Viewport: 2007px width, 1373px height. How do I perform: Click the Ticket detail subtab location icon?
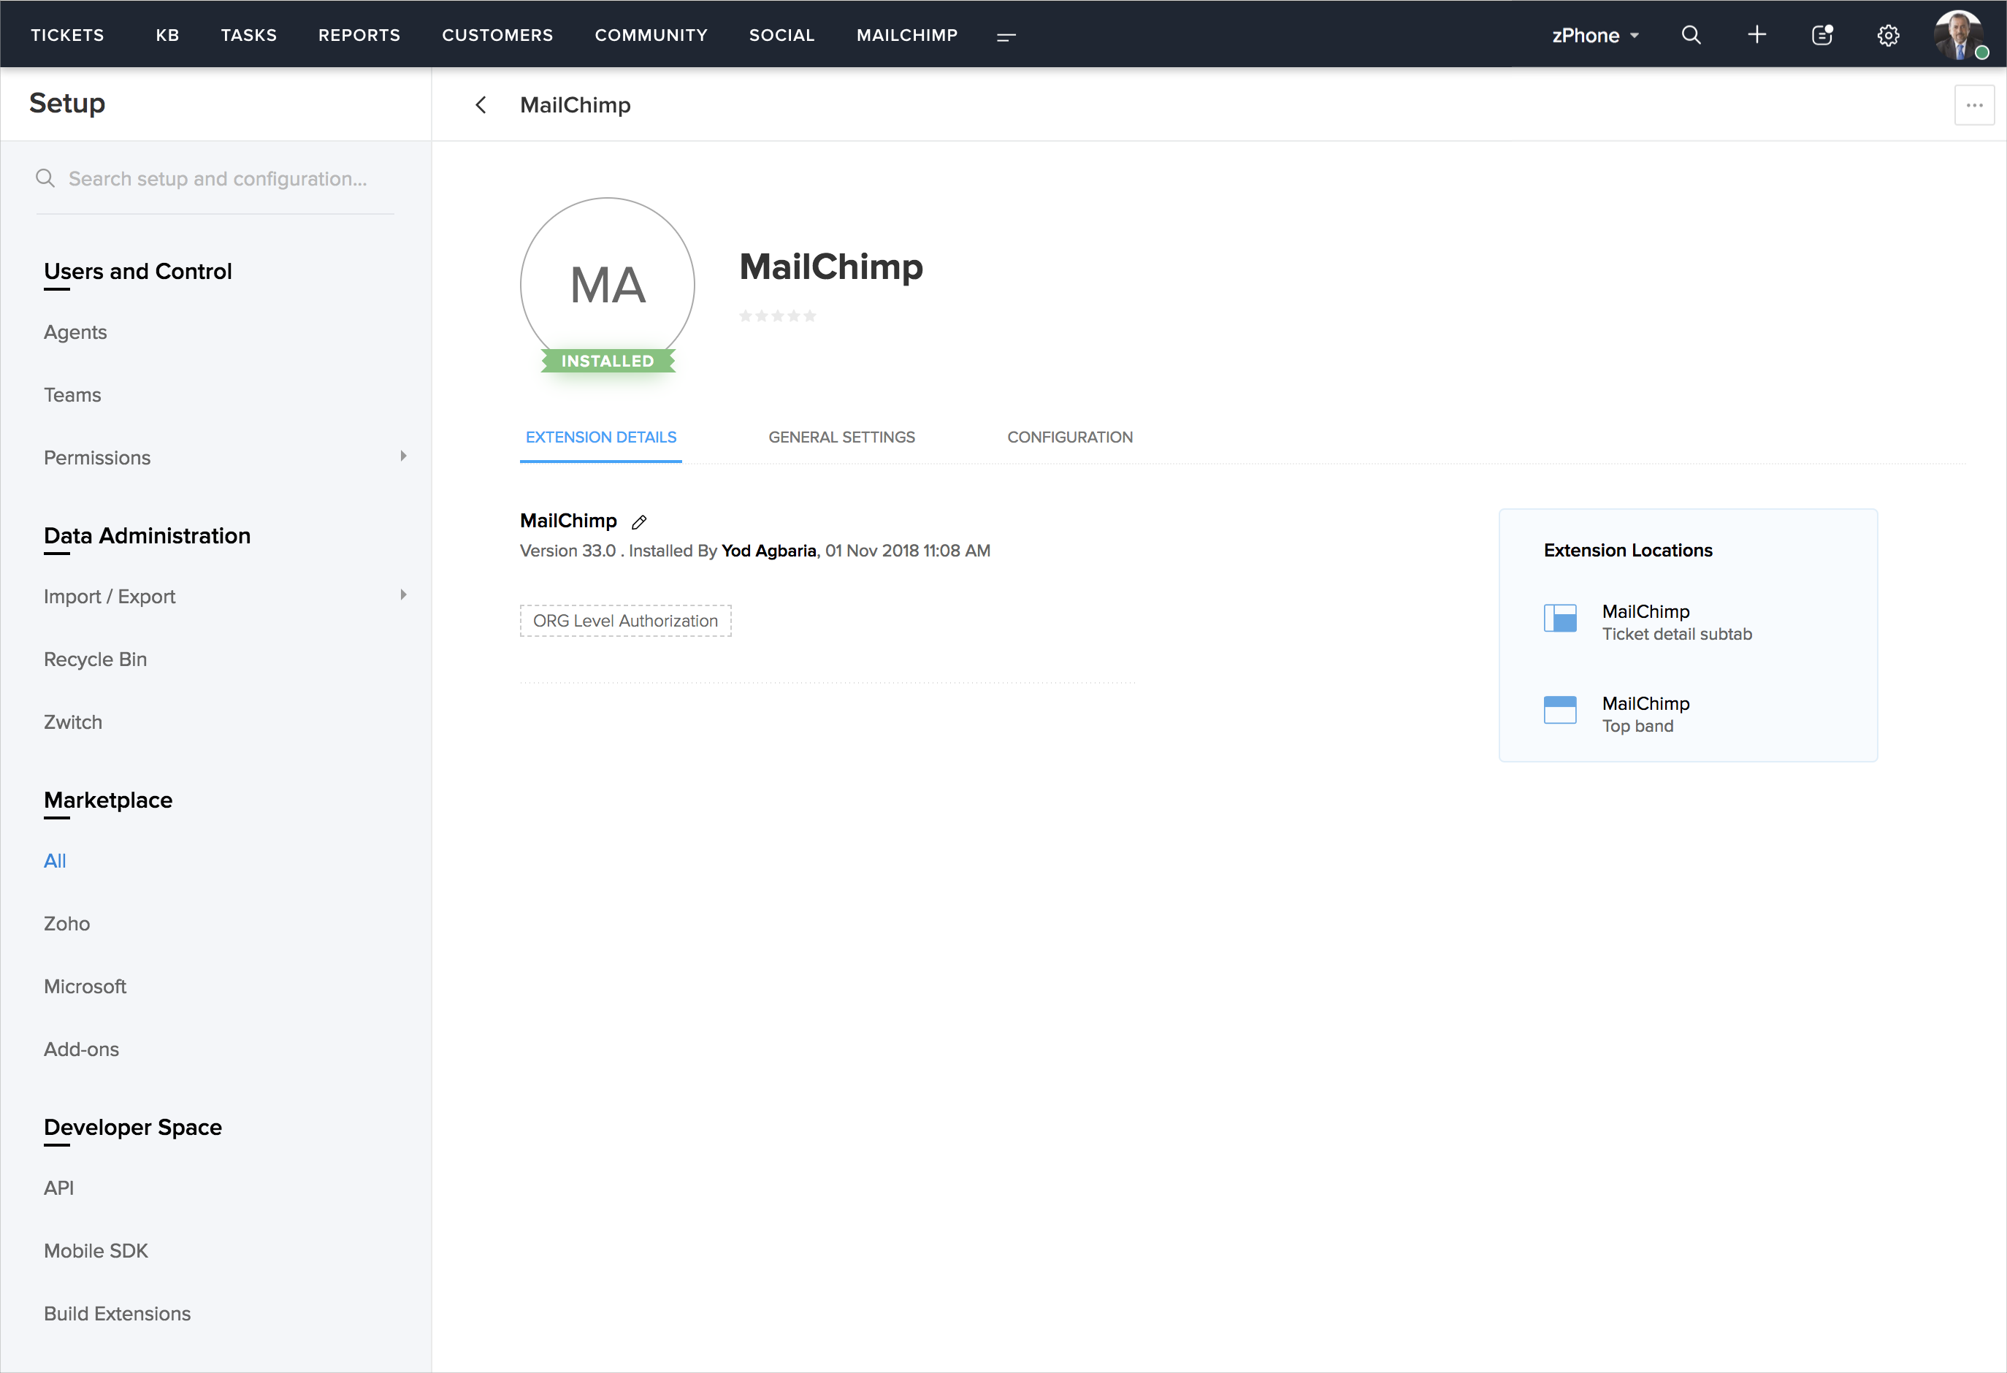coord(1559,619)
